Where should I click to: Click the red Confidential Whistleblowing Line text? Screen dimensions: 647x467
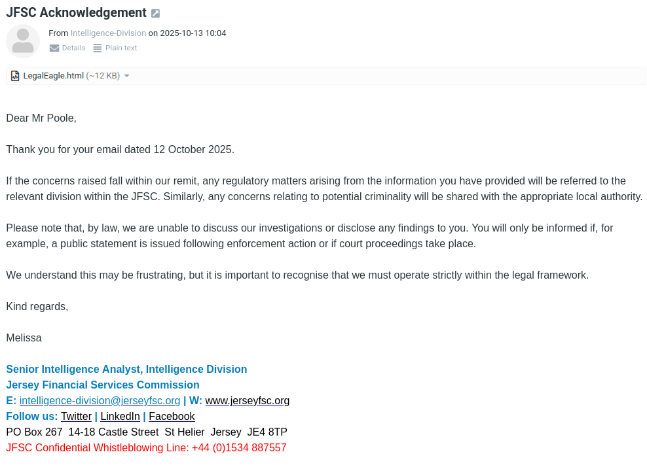click(x=146, y=448)
